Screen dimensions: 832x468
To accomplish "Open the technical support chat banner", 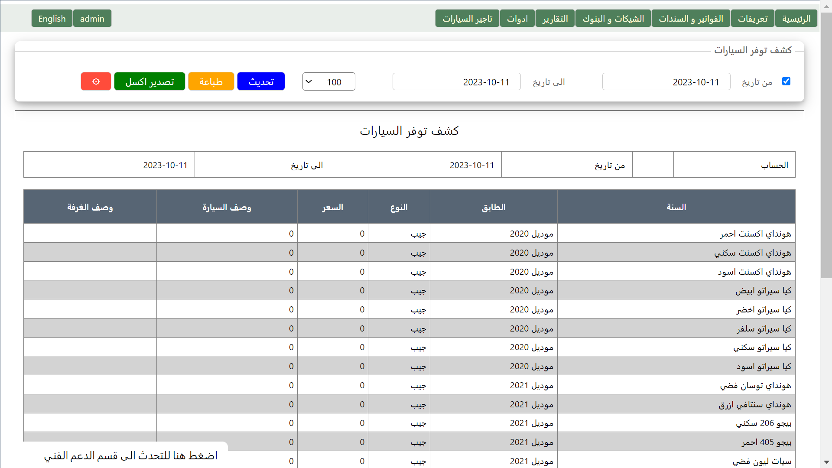I will [130, 455].
